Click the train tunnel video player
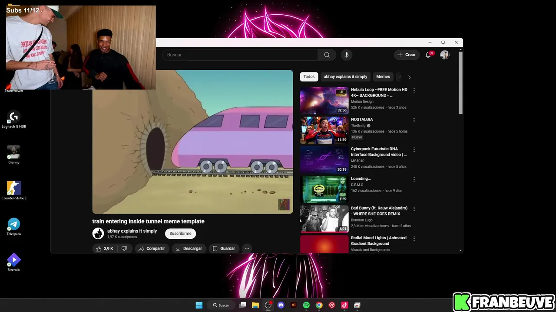 click(192, 142)
